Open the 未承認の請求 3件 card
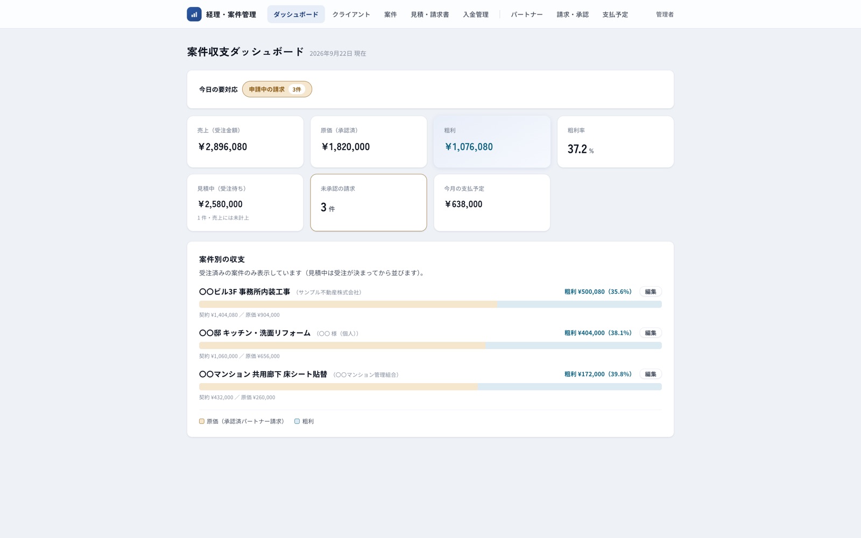 click(x=369, y=203)
